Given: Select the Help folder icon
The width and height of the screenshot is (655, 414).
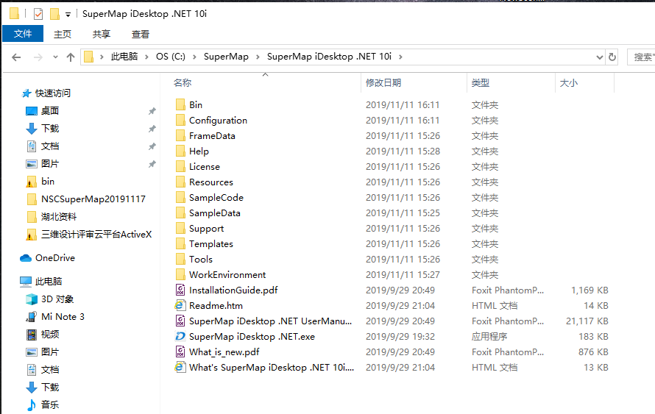Looking at the screenshot, I should coord(180,151).
